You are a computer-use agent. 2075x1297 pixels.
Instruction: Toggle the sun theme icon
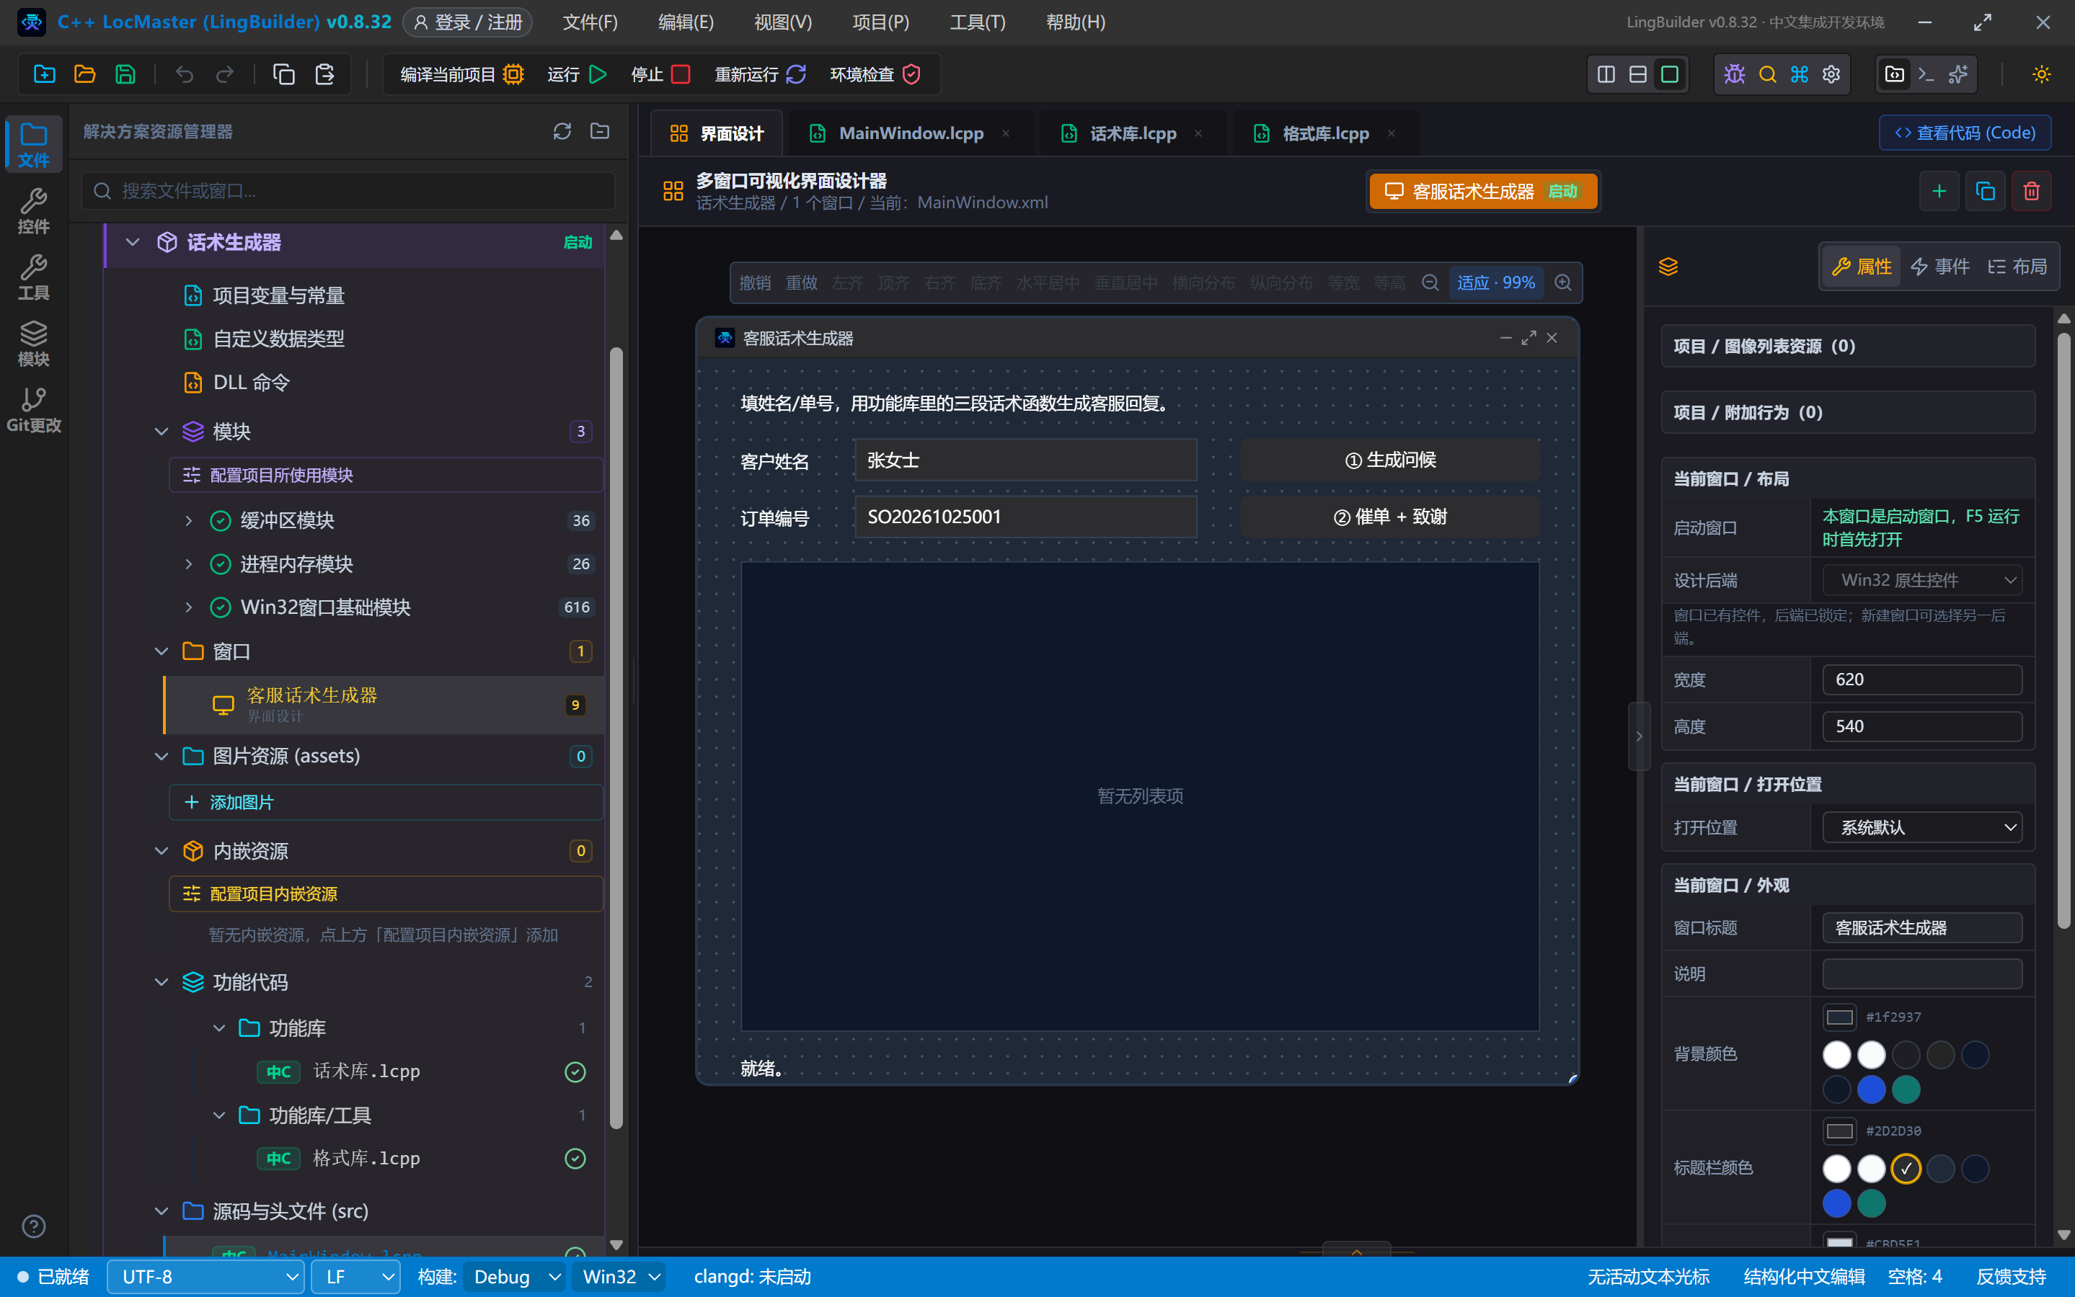click(x=2042, y=75)
